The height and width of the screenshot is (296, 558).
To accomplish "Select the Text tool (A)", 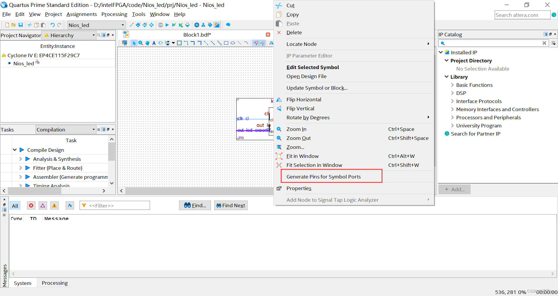I will click(x=154, y=43).
